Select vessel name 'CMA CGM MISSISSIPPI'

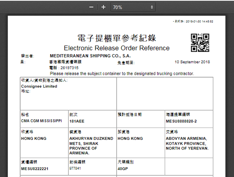(42, 121)
